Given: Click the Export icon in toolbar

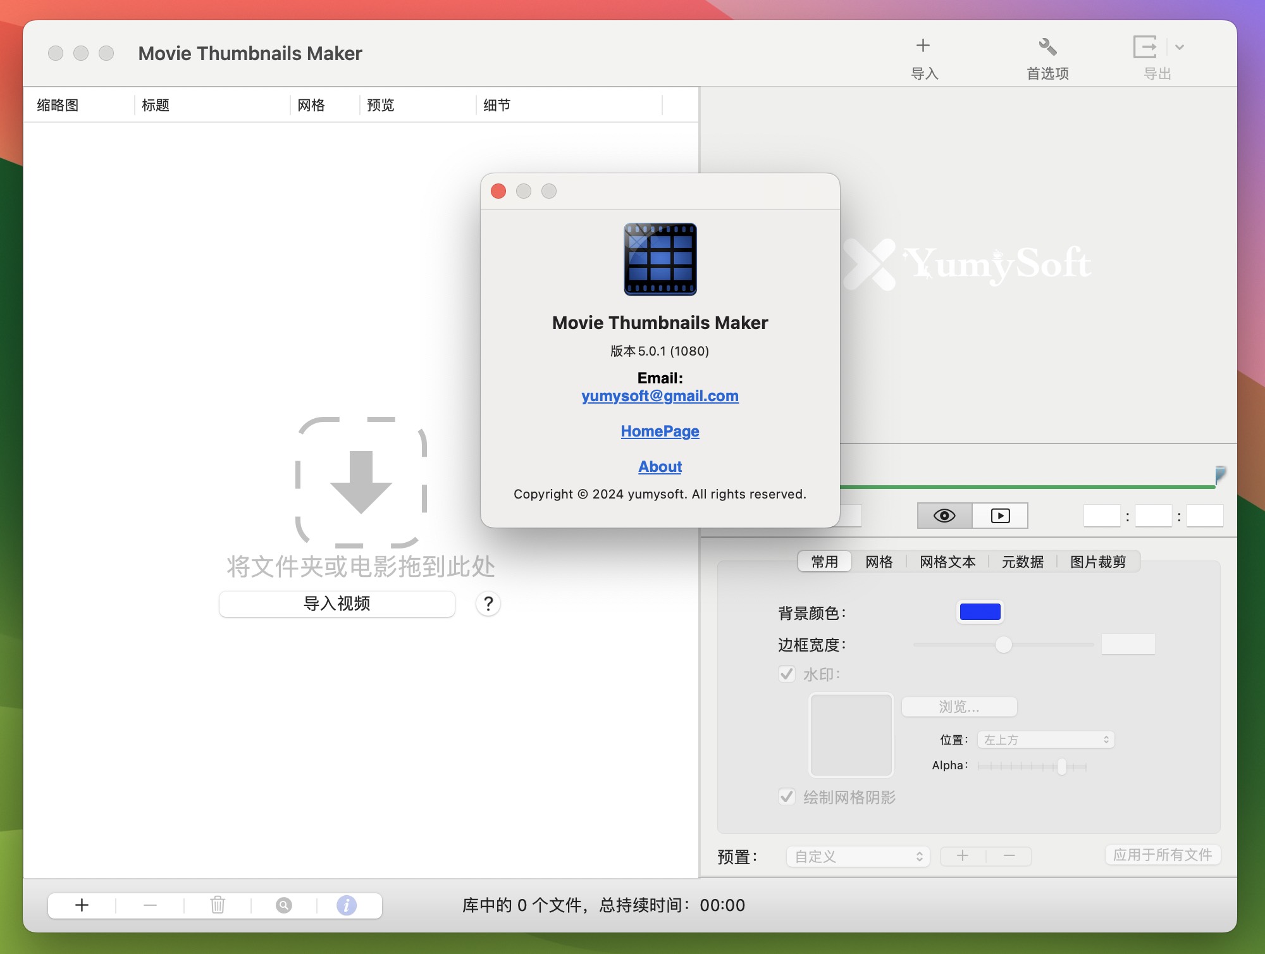Looking at the screenshot, I should click(x=1145, y=47).
